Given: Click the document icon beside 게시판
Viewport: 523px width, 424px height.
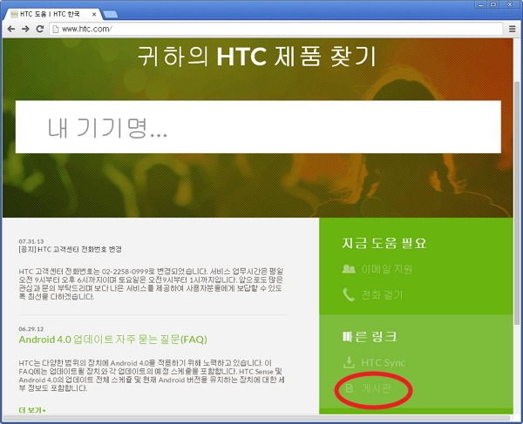Looking at the screenshot, I should click(x=350, y=388).
